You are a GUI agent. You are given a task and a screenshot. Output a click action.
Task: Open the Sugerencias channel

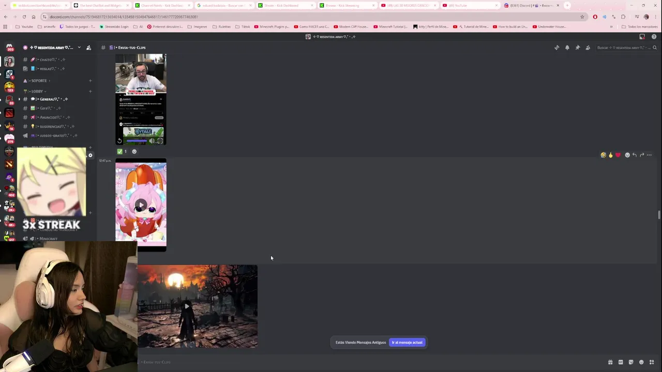tap(50, 126)
